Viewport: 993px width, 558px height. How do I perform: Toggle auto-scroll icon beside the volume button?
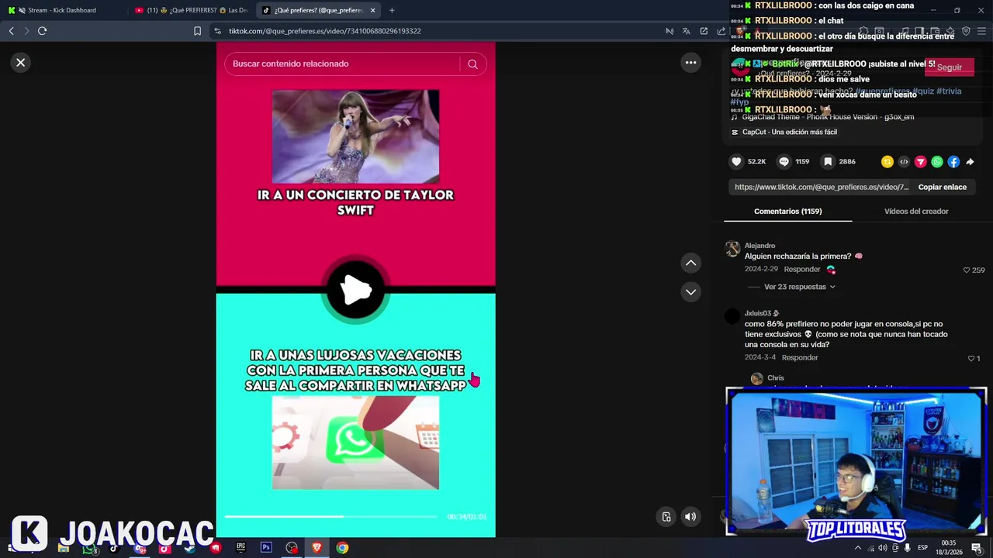[666, 517]
